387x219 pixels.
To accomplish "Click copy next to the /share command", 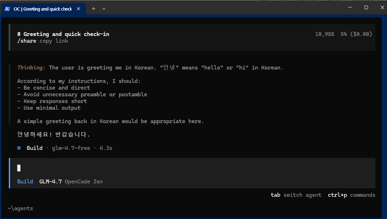I will point(45,41).
